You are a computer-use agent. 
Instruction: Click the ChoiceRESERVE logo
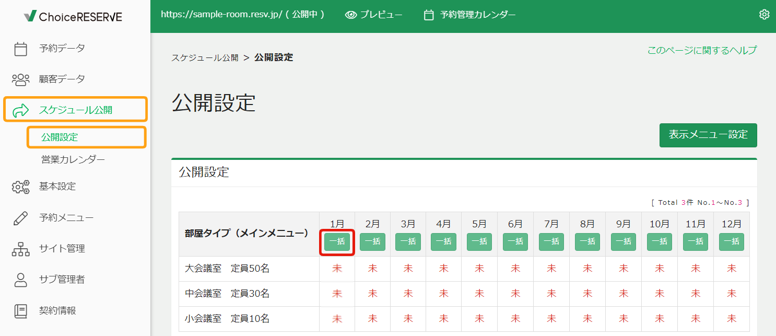pos(73,17)
